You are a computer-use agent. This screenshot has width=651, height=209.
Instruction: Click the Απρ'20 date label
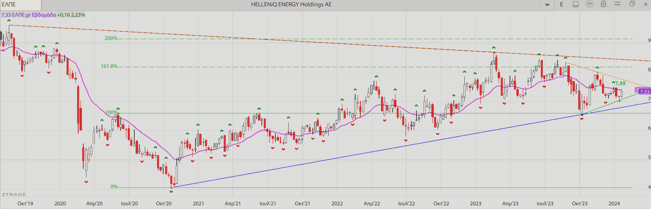tap(95, 204)
